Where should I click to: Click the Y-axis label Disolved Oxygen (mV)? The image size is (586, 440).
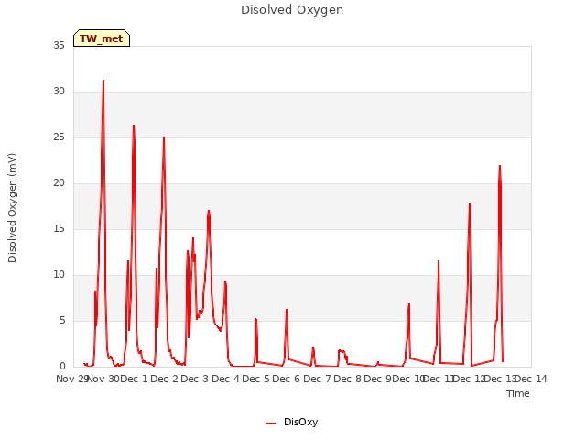coord(12,208)
